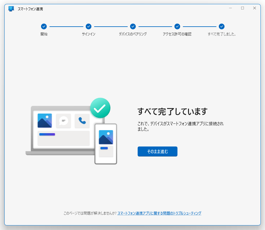265x230 pixels.
Task: Click the これで、デバイスが connection message text
Action: point(180,126)
